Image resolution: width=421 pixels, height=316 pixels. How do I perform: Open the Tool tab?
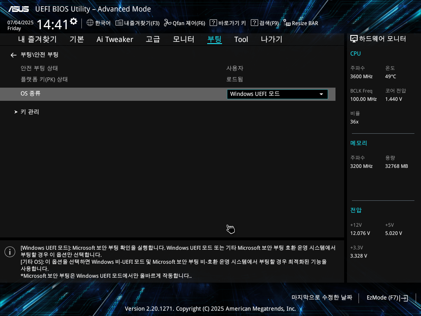pos(241,39)
